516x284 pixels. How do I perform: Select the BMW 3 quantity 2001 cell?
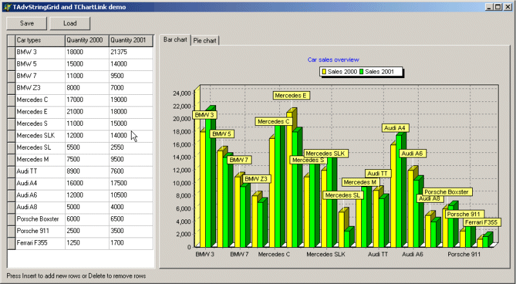point(131,52)
